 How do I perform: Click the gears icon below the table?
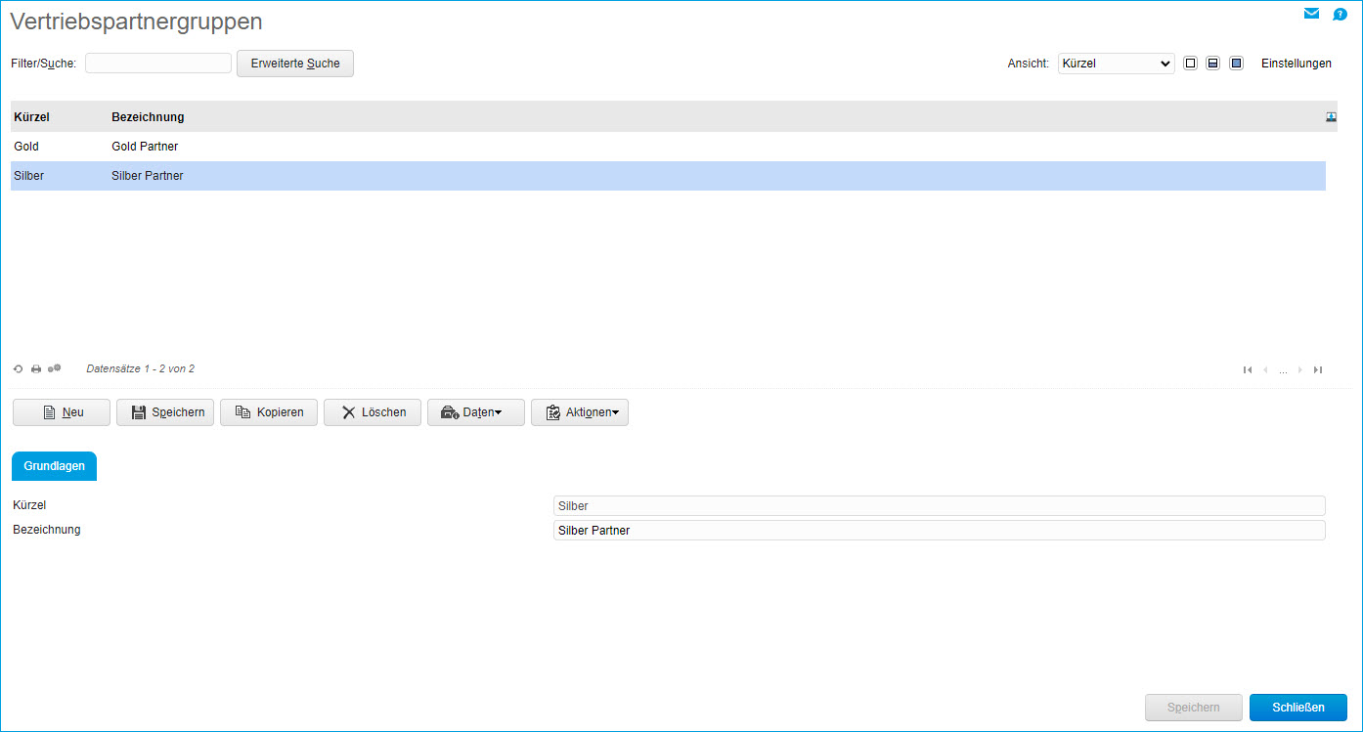pos(55,368)
